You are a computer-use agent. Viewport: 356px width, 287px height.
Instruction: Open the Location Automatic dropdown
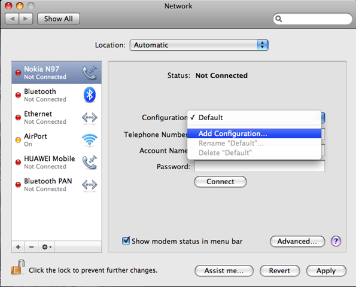[x=199, y=45]
